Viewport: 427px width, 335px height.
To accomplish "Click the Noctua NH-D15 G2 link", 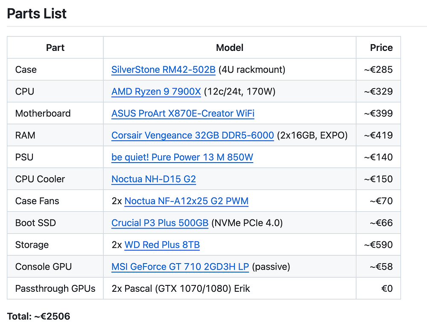I will (x=153, y=179).
